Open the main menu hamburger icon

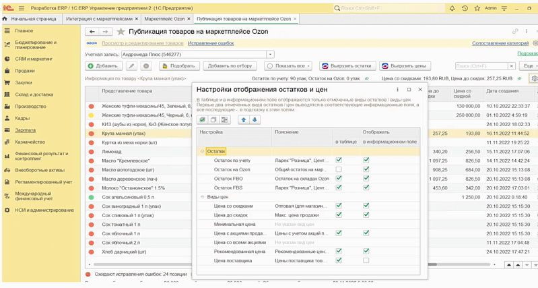(x=22, y=8)
